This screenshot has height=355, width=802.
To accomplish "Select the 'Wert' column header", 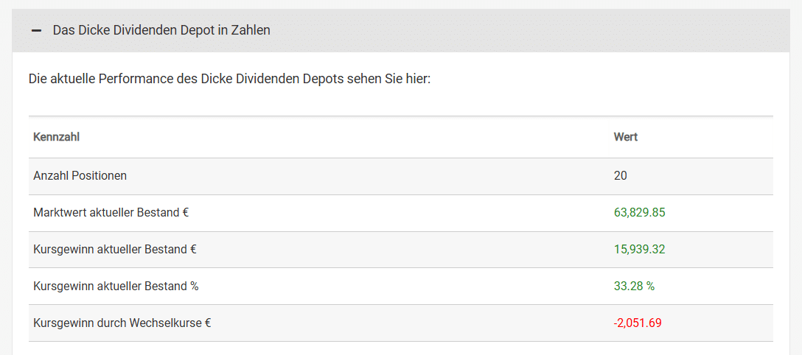I will click(626, 137).
